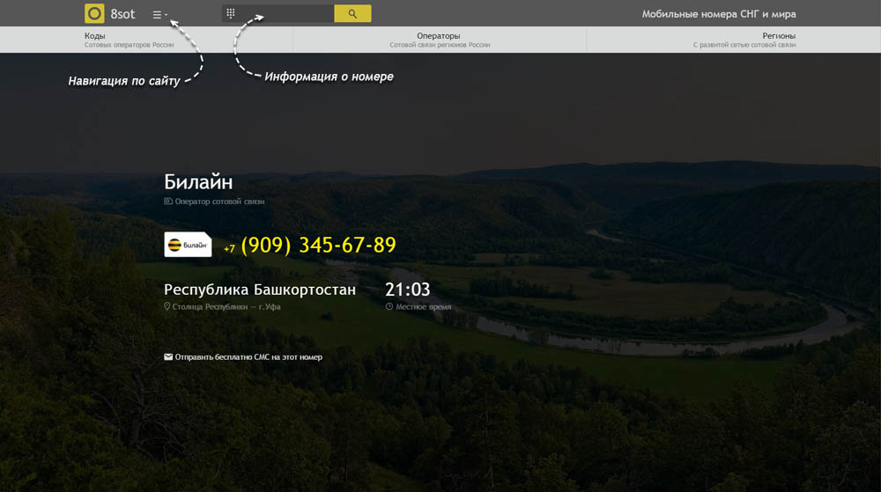Click the location pin icon near 'Столица Республики'
Viewport: 881px width, 492px height.
[x=167, y=306]
